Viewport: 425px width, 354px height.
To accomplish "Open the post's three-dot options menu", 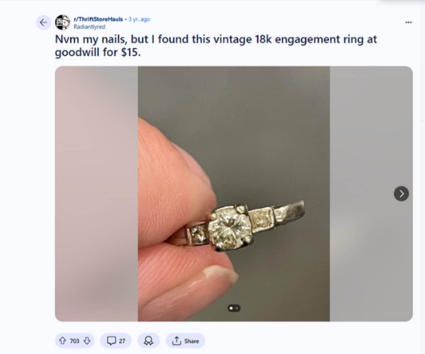I will tap(408, 22).
